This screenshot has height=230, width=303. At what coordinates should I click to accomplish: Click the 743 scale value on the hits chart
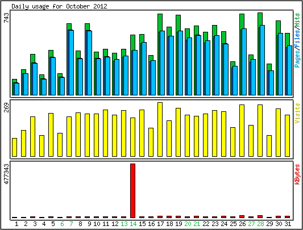(x=7, y=18)
